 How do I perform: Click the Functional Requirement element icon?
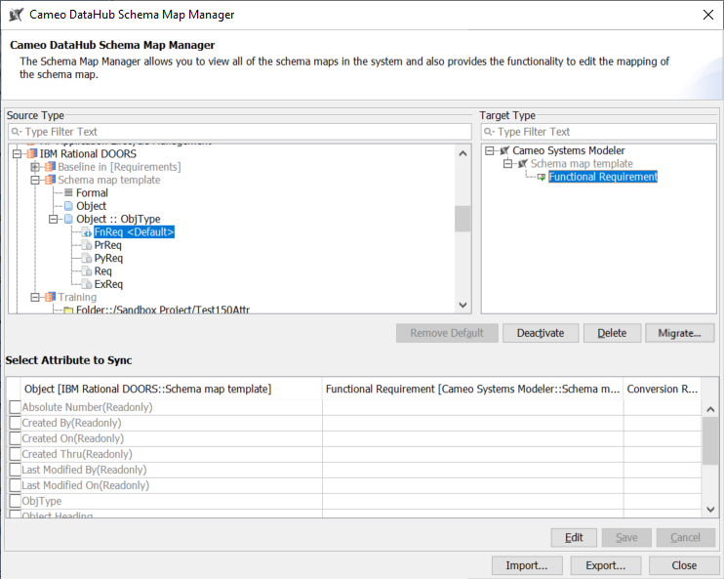coord(542,177)
